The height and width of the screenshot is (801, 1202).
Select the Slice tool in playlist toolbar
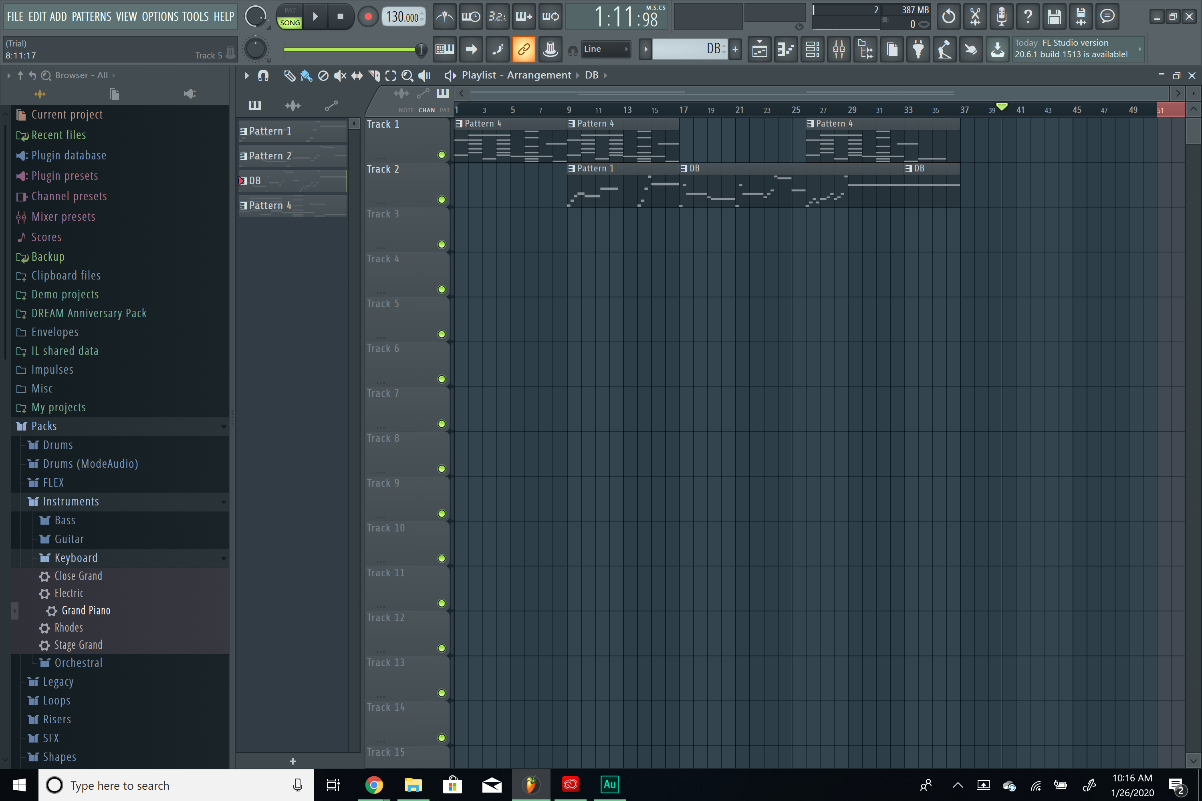(374, 76)
